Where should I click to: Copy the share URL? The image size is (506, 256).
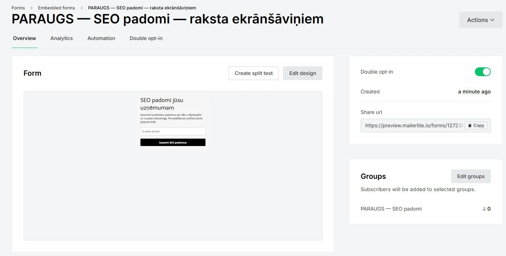[476, 125]
